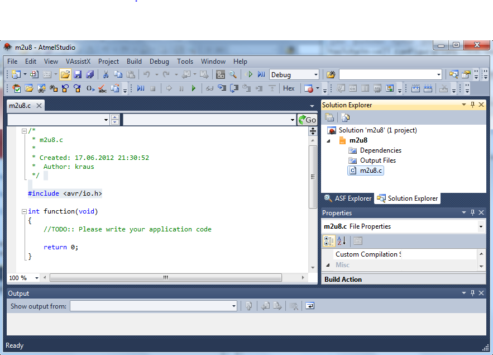
Task: Click the Open File folder icon
Action: click(65, 74)
